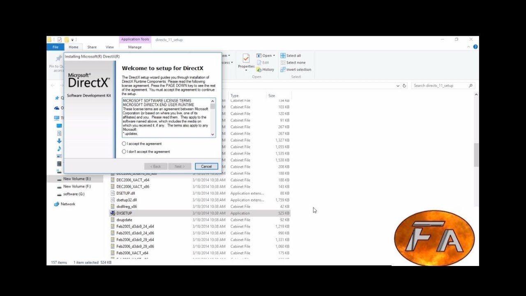The height and width of the screenshot is (296, 526).
Task: Click the magnifier icon in the search box
Action: [471, 86]
